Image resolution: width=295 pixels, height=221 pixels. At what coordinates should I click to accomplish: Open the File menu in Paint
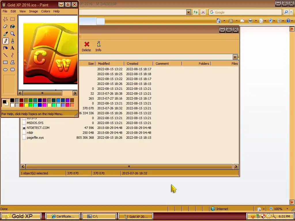(x=5, y=11)
